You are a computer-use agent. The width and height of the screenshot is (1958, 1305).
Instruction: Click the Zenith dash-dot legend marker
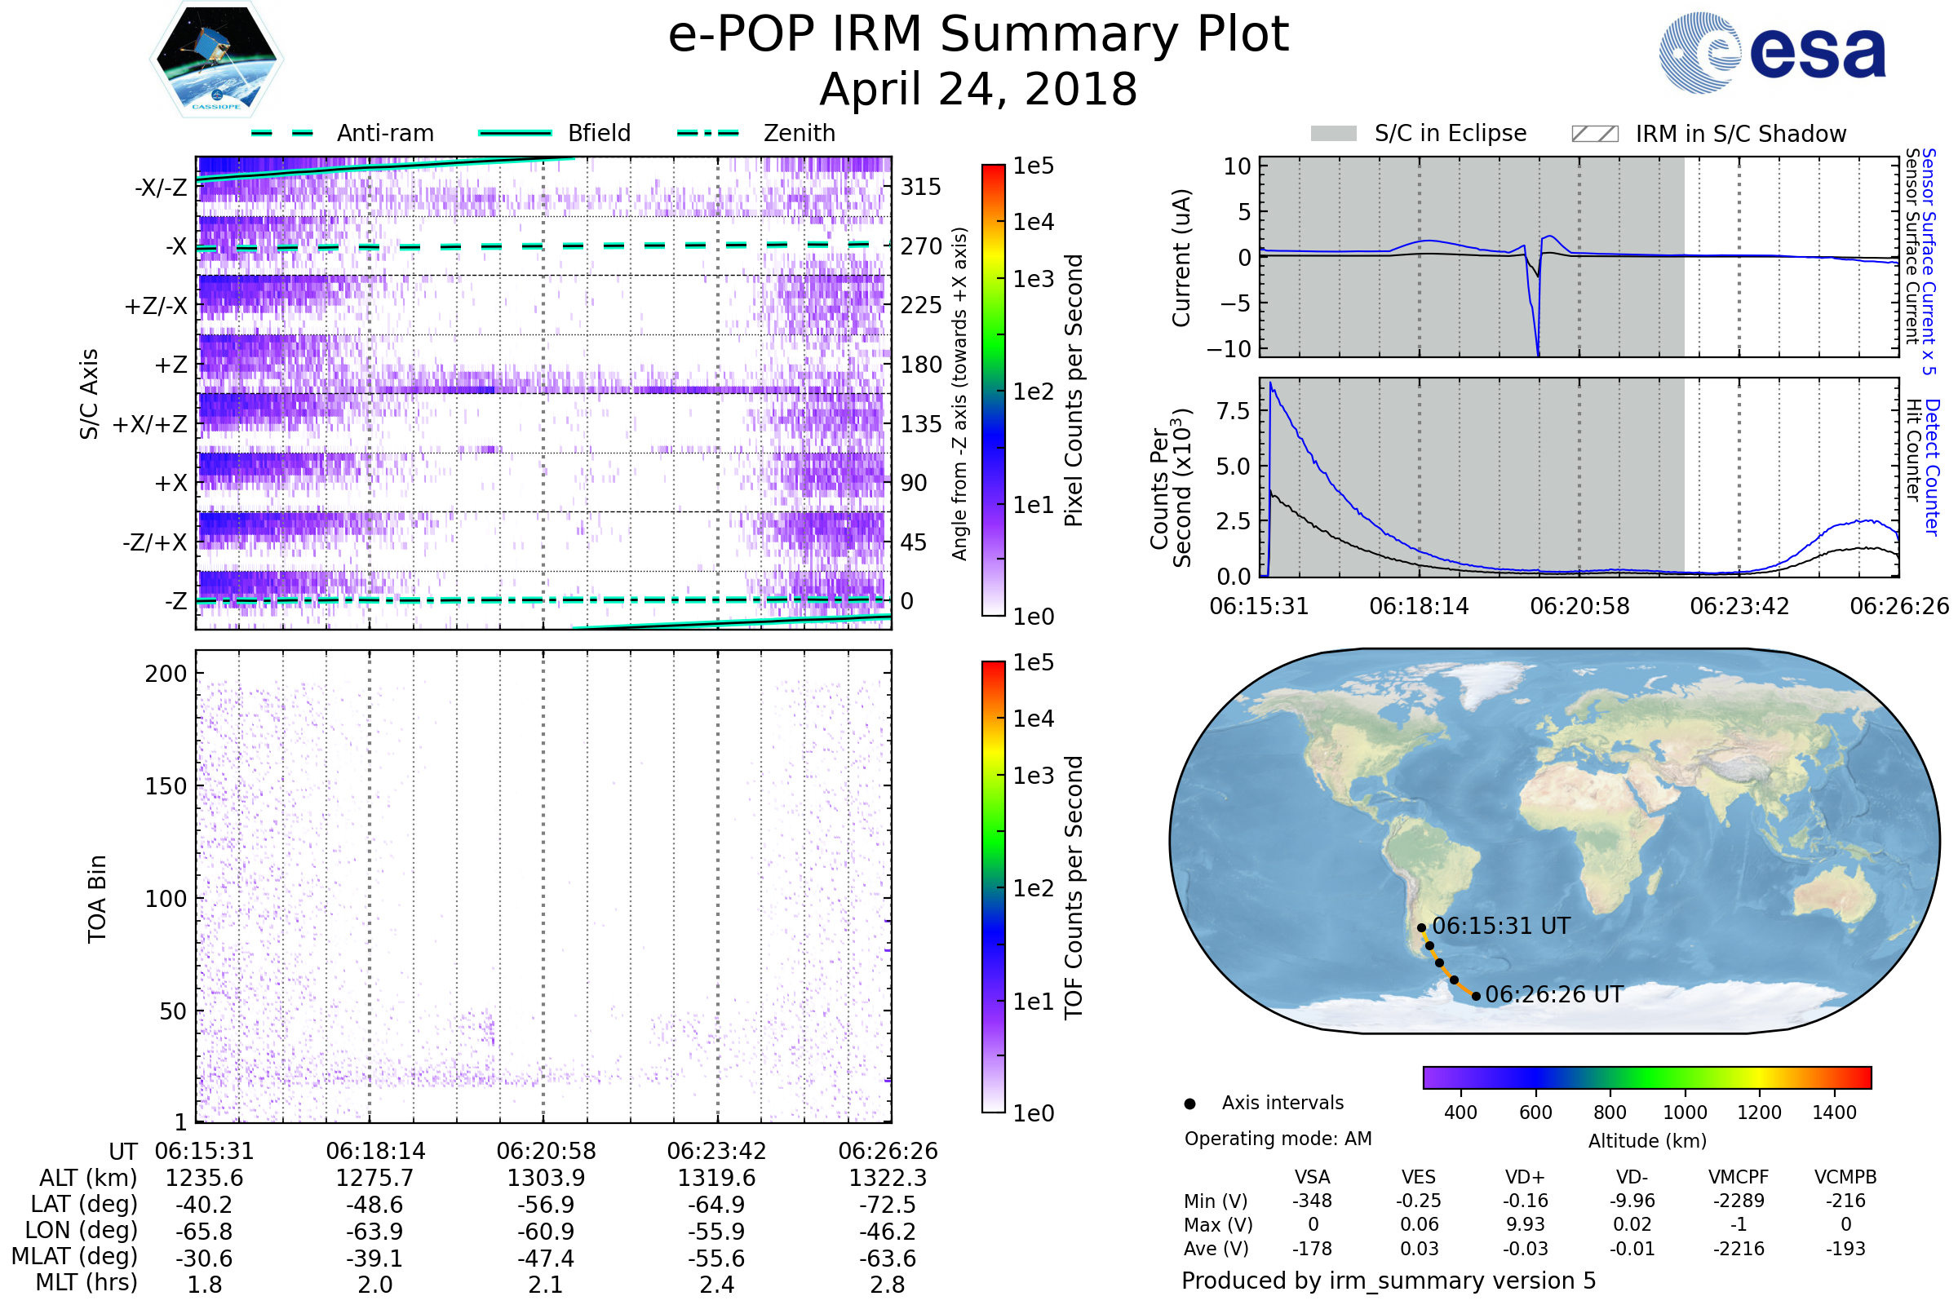707,133
